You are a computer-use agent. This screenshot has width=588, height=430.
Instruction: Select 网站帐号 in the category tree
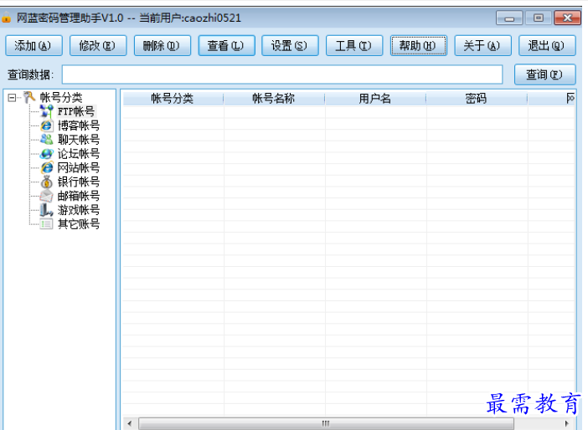coord(79,167)
